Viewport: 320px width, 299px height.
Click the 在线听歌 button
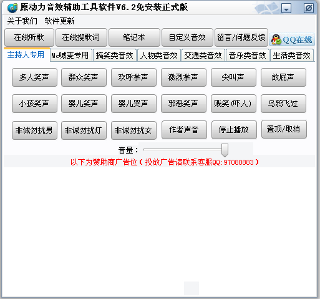[29, 37]
